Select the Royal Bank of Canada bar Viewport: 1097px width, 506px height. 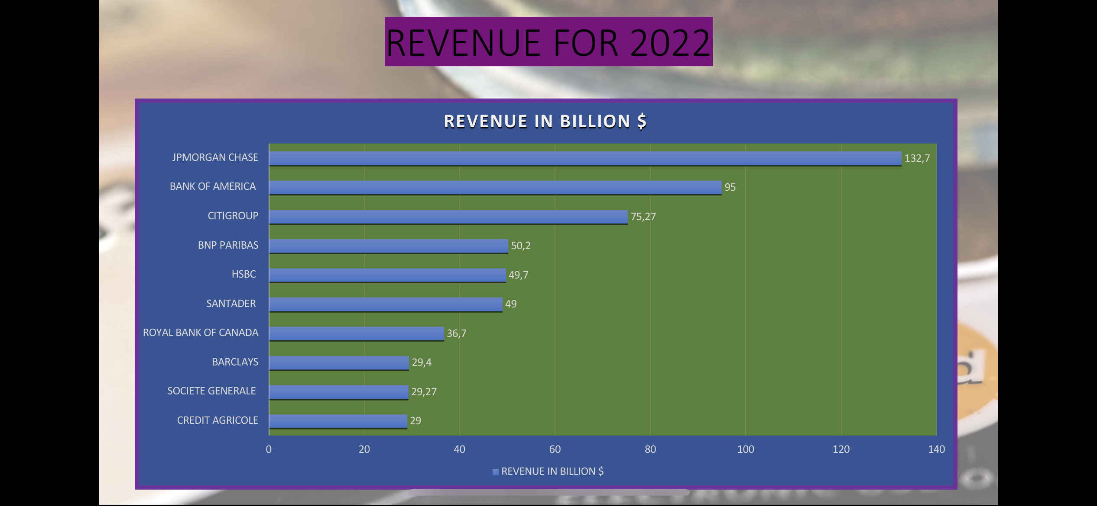(357, 334)
